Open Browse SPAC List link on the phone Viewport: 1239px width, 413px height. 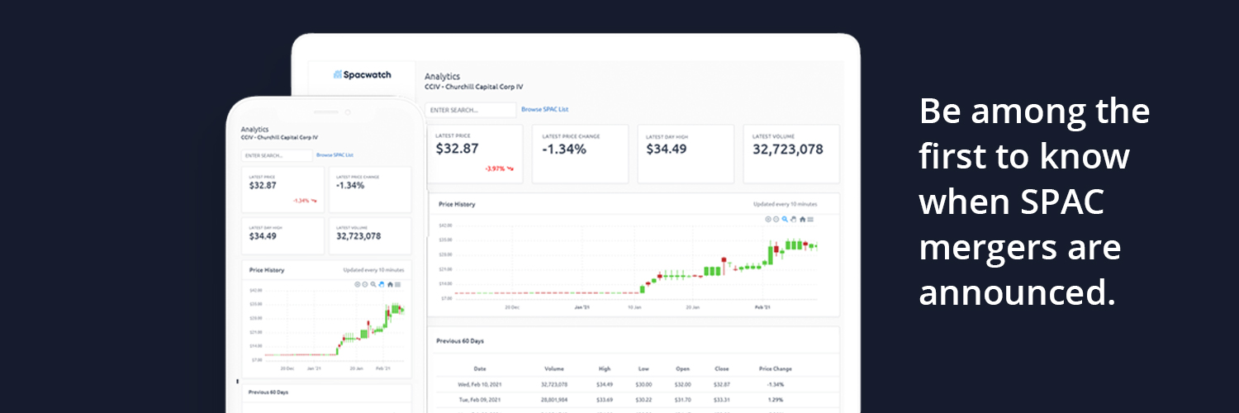point(335,155)
